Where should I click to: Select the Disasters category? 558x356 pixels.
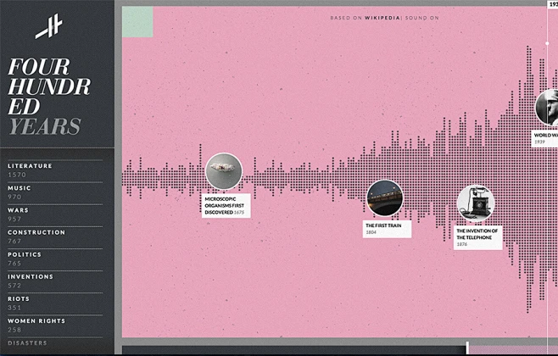[x=27, y=342]
